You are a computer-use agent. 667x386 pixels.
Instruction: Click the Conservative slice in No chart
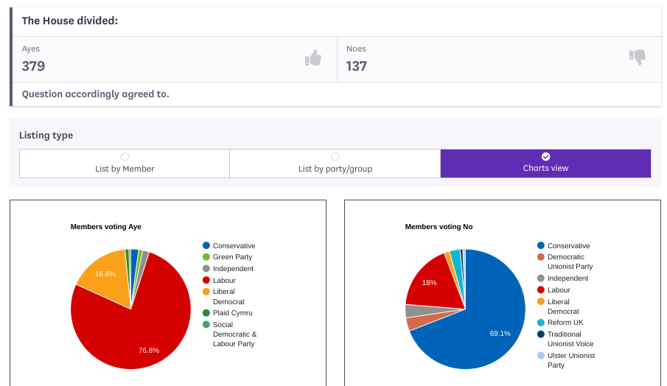pyautogui.click(x=486, y=324)
